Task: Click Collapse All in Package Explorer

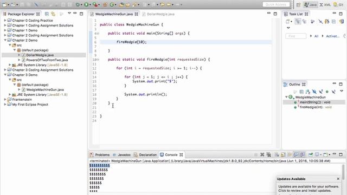Action: tap(47, 14)
